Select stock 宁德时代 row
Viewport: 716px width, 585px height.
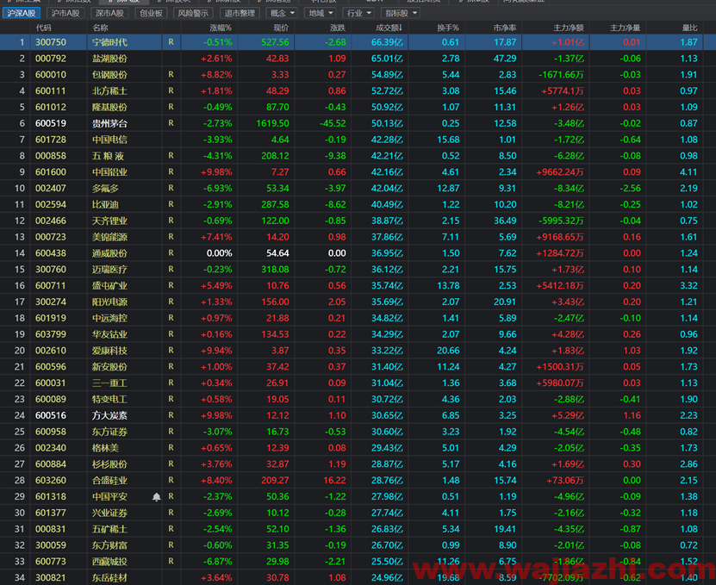(x=358, y=42)
